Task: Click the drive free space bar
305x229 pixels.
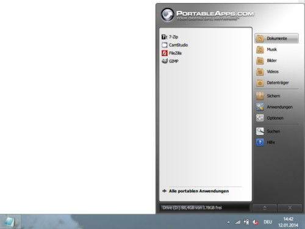Action: click(x=204, y=208)
